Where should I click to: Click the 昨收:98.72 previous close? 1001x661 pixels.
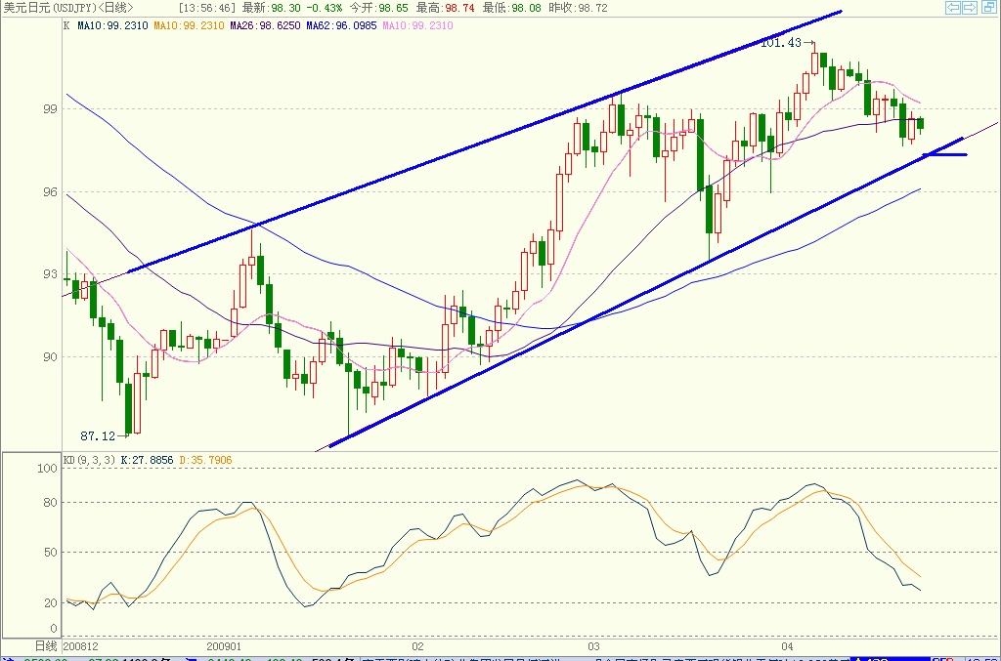[578, 8]
